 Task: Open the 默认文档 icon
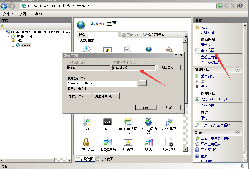click(x=169, y=142)
